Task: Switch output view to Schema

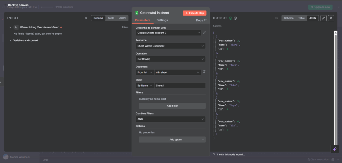Action: [289, 18]
